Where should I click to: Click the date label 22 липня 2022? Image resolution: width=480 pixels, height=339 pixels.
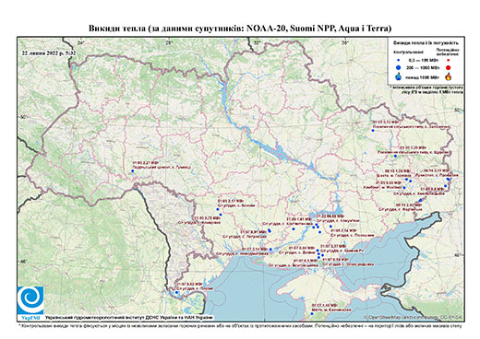[49, 53]
